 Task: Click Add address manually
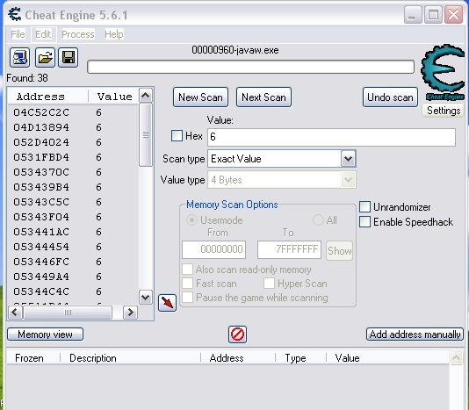[415, 334]
